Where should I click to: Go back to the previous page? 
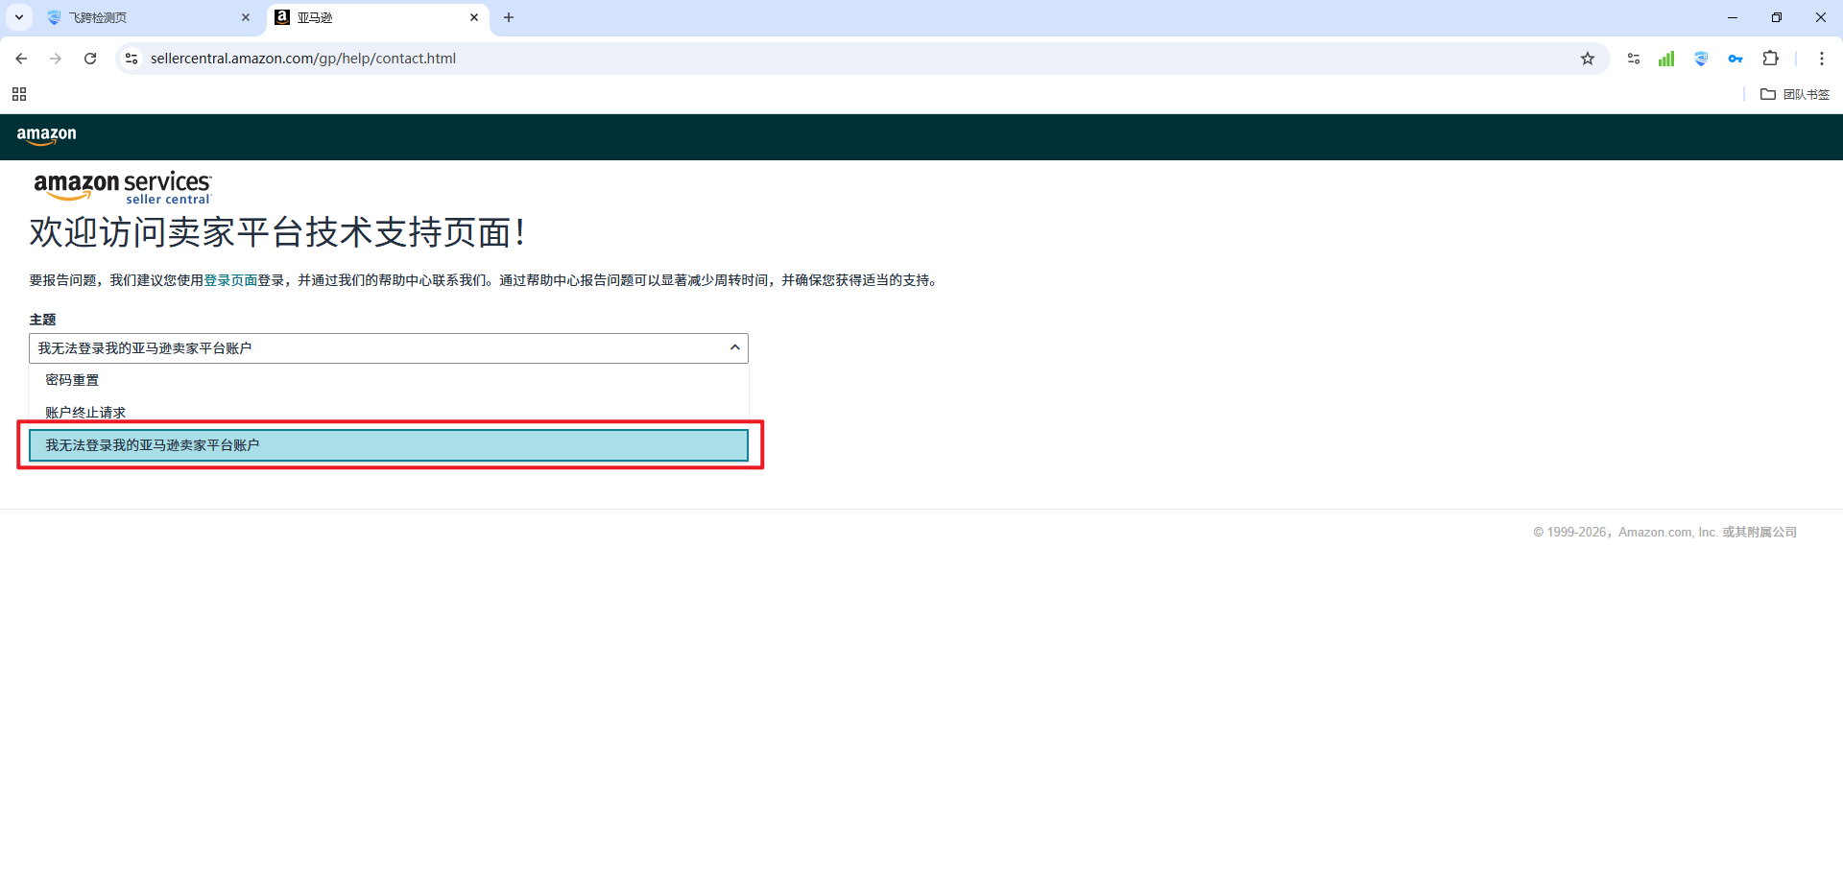21,59
